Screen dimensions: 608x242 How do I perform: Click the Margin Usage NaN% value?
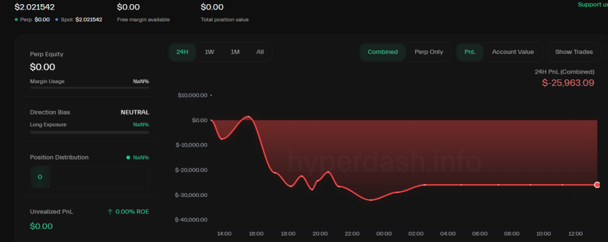pos(141,82)
